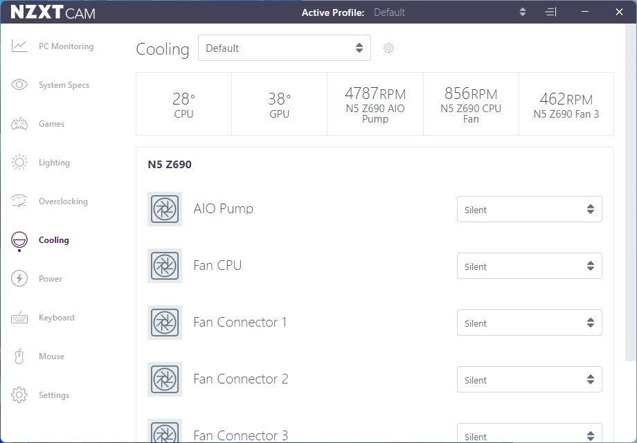Click the N5 Z690 device heading

[x=170, y=165]
